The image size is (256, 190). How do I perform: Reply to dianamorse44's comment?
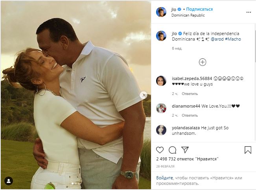[190, 115]
